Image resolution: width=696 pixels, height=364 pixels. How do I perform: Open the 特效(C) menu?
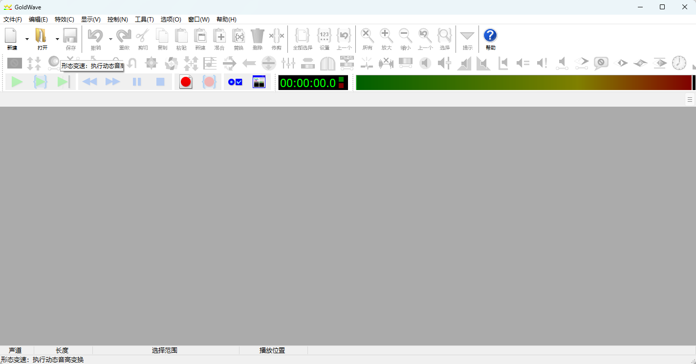65,20
